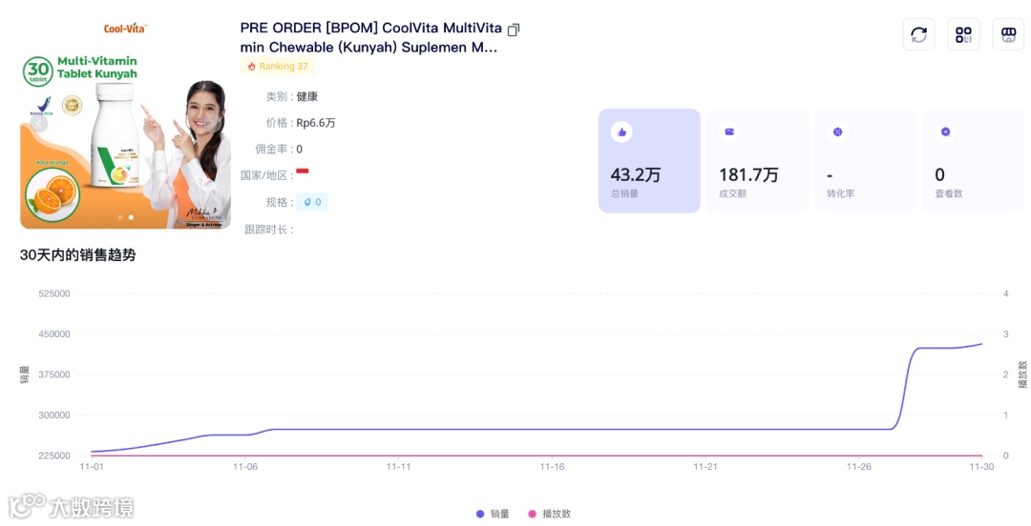Screen dimensions: 1031x526
Task: Click the 11-26 date on the chart axis
Action: [859, 467]
